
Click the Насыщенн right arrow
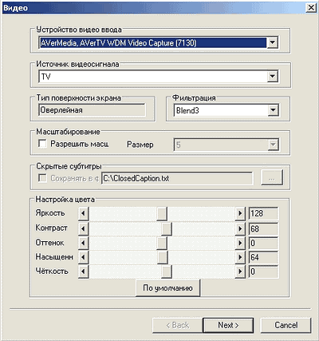pyautogui.click(x=240, y=257)
